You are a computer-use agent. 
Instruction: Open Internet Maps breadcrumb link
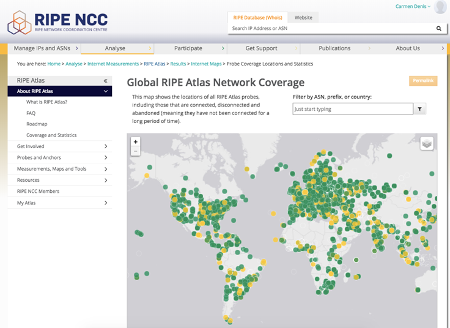pyautogui.click(x=206, y=64)
